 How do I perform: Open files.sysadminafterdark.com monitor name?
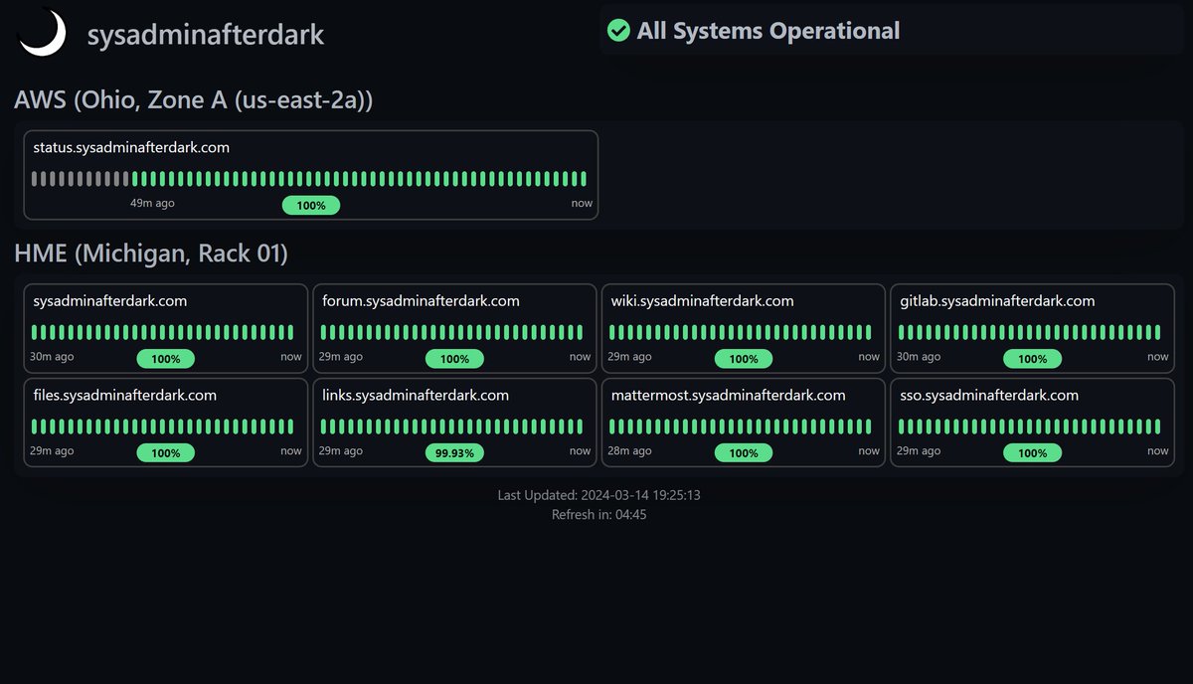pos(125,395)
